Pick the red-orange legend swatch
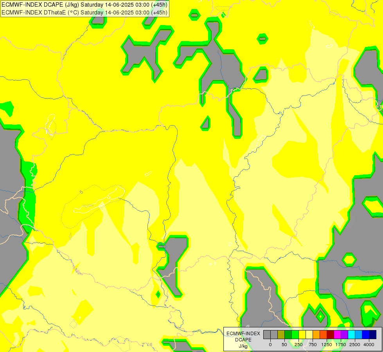The width and height of the screenshot is (383, 352). [x=323, y=335]
